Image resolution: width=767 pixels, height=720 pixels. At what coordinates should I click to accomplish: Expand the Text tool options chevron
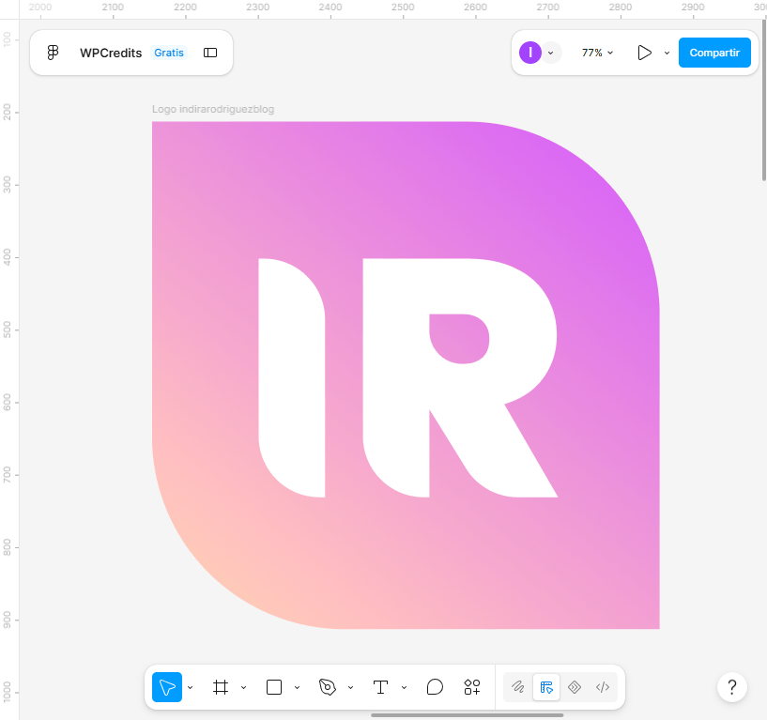[x=404, y=688]
